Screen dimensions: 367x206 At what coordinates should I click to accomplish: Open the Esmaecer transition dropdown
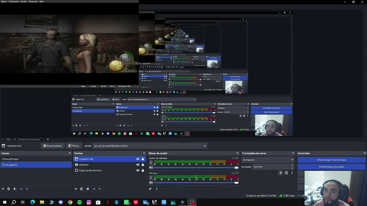click(268, 160)
